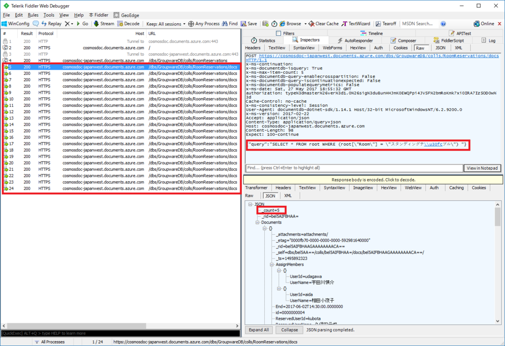Viewport: 505px width, 346px height.
Task: Collapse the Documents tree node
Action: tap(257, 222)
